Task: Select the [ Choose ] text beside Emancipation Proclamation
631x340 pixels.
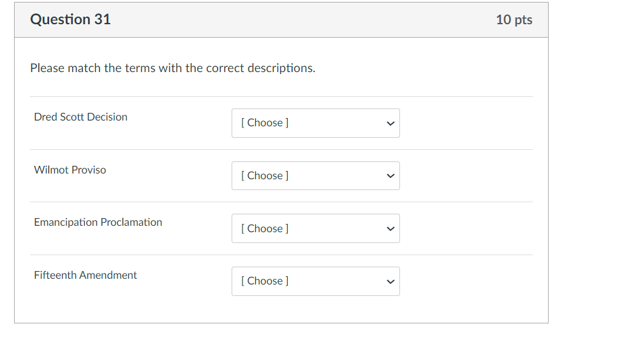Action: tap(265, 228)
